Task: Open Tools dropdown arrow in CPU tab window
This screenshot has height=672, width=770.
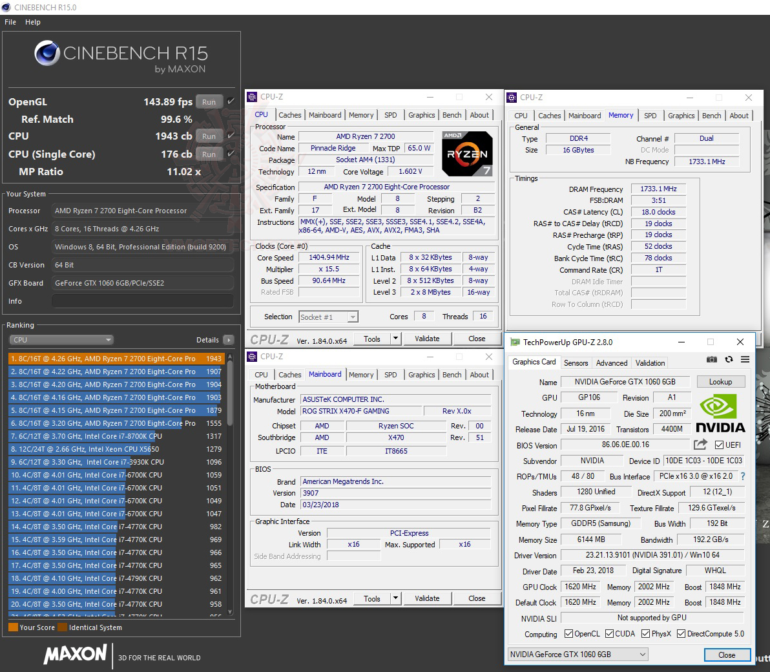Action: pos(396,339)
